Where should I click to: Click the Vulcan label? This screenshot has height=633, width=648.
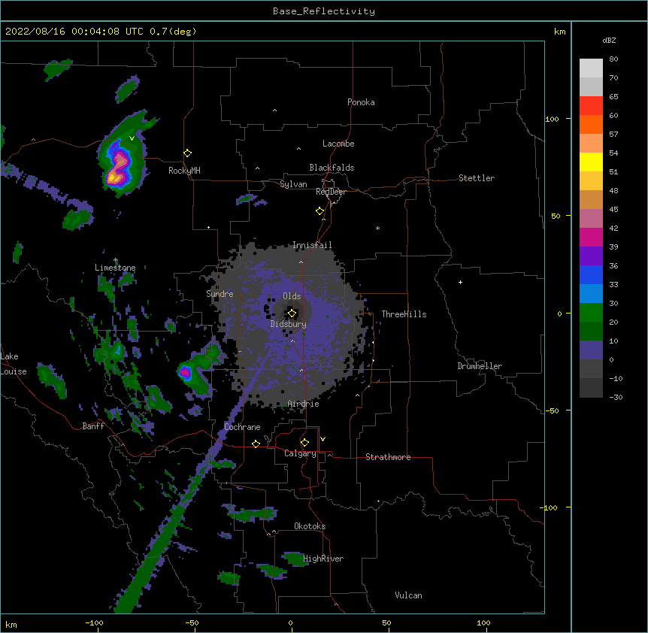(x=408, y=595)
